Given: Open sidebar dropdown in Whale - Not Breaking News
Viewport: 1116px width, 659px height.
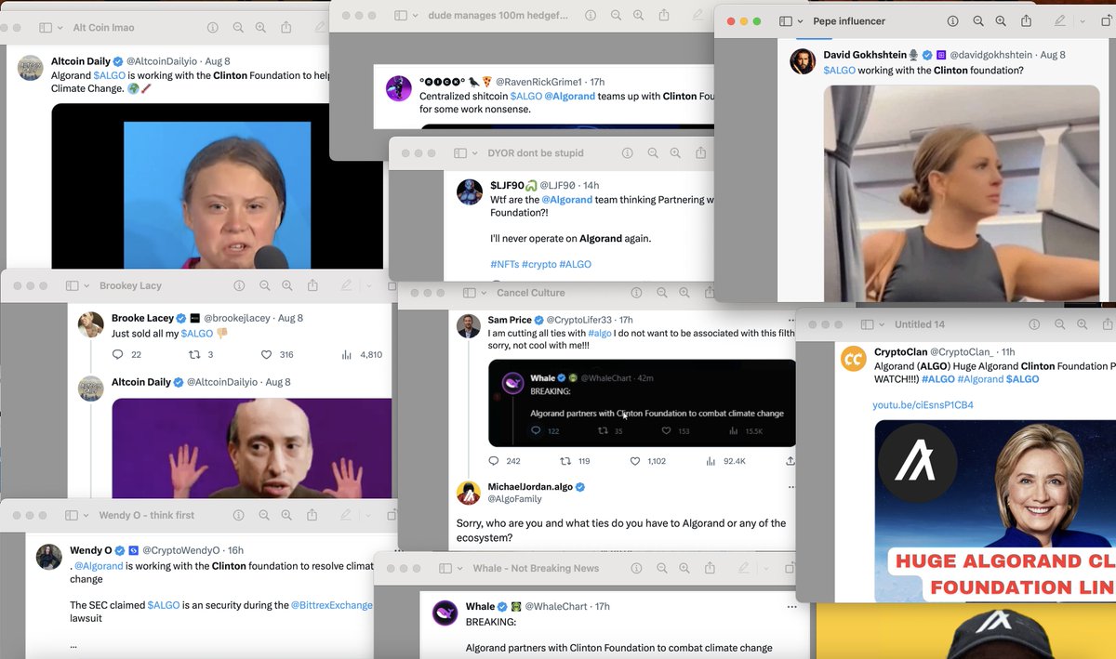Looking at the screenshot, I should (x=460, y=568).
